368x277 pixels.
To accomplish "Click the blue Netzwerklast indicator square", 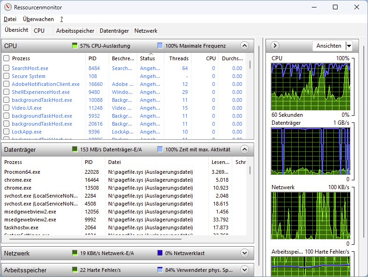I will [160, 253].
